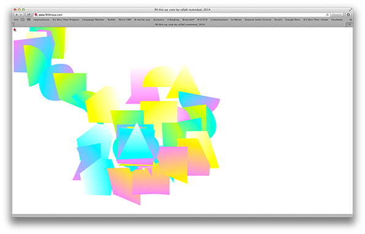
Task: Click the Reader button in address bar
Action: coord(337,15)
